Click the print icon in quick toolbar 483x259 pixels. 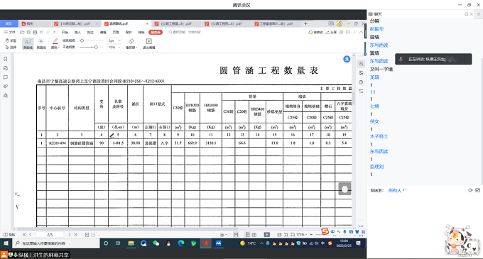tap(35, 32)
